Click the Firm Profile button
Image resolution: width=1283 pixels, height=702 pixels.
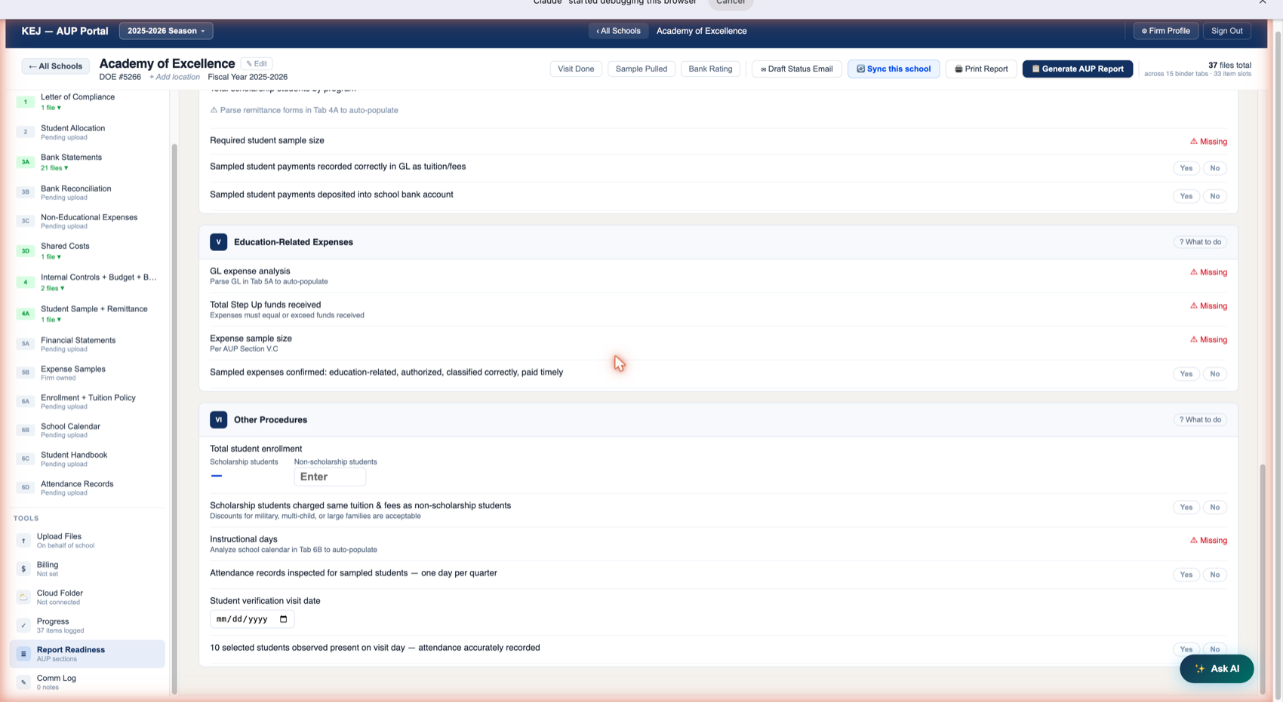(x=1165, y=31)
